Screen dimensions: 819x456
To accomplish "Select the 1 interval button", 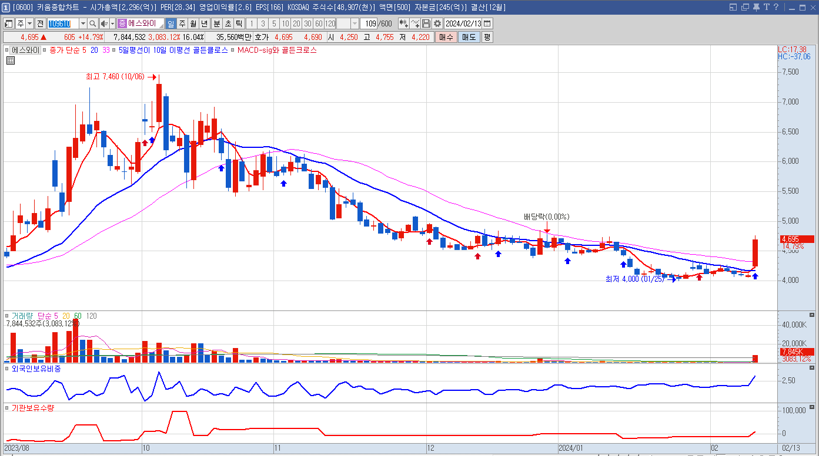I will coord(252,23).
